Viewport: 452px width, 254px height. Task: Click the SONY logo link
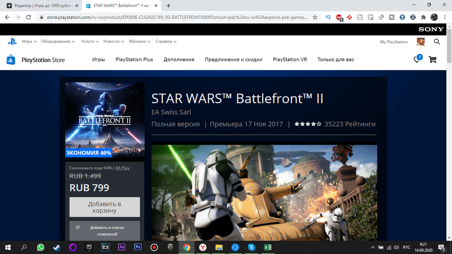pos(431,29)
